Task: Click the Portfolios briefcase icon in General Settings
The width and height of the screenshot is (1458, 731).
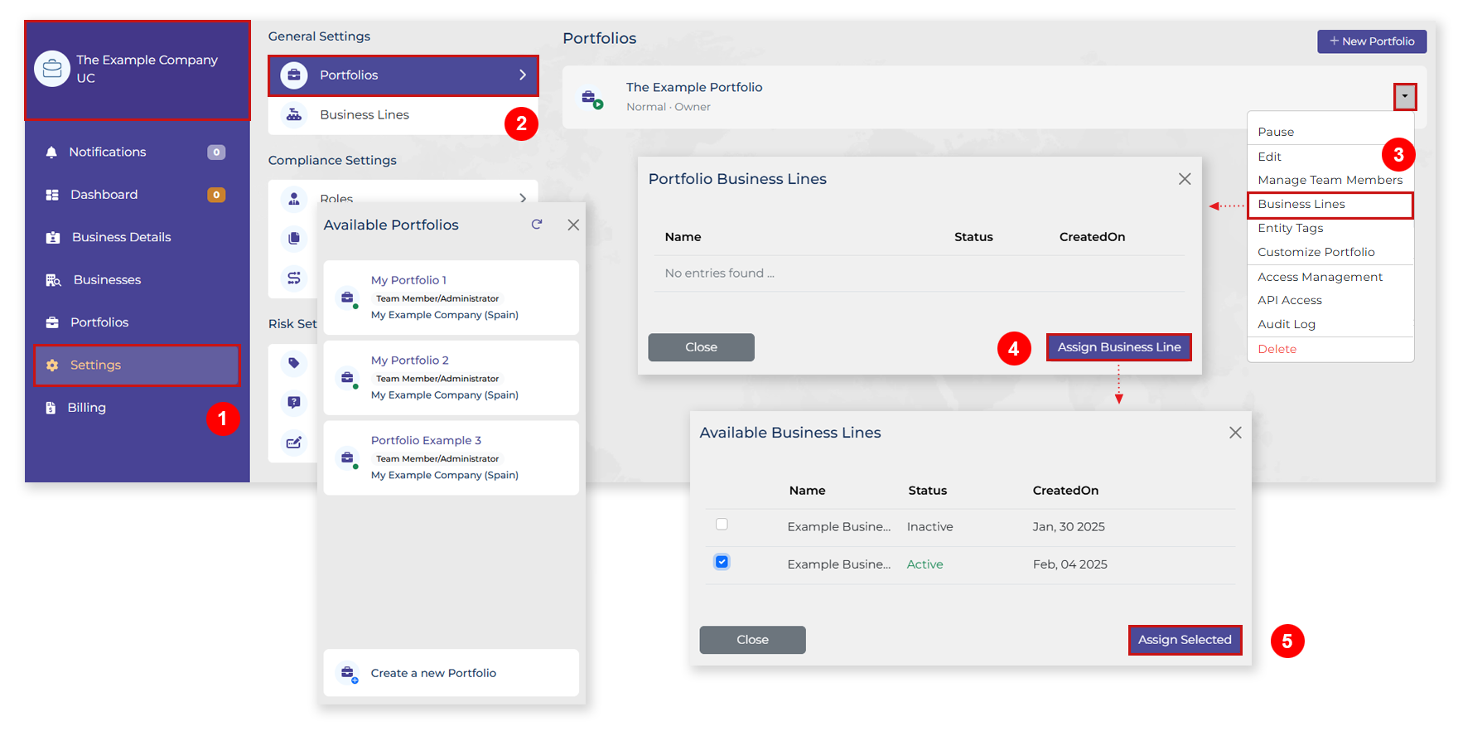Action: click(294, 75)
